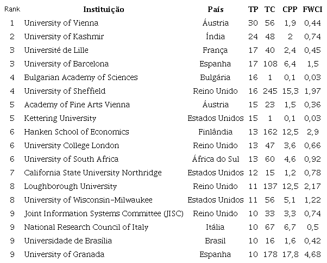Click Kettering University institution name
The height and width of the screenshot is (263, 327).
pos(60,118)
